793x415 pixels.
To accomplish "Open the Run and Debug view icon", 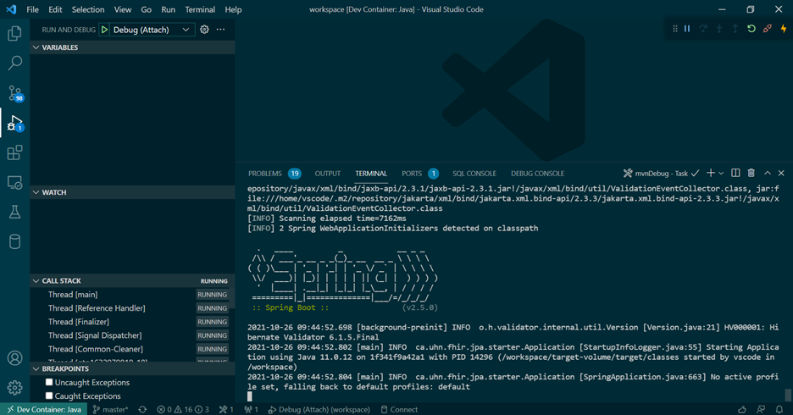I will [x=14, y=123].
